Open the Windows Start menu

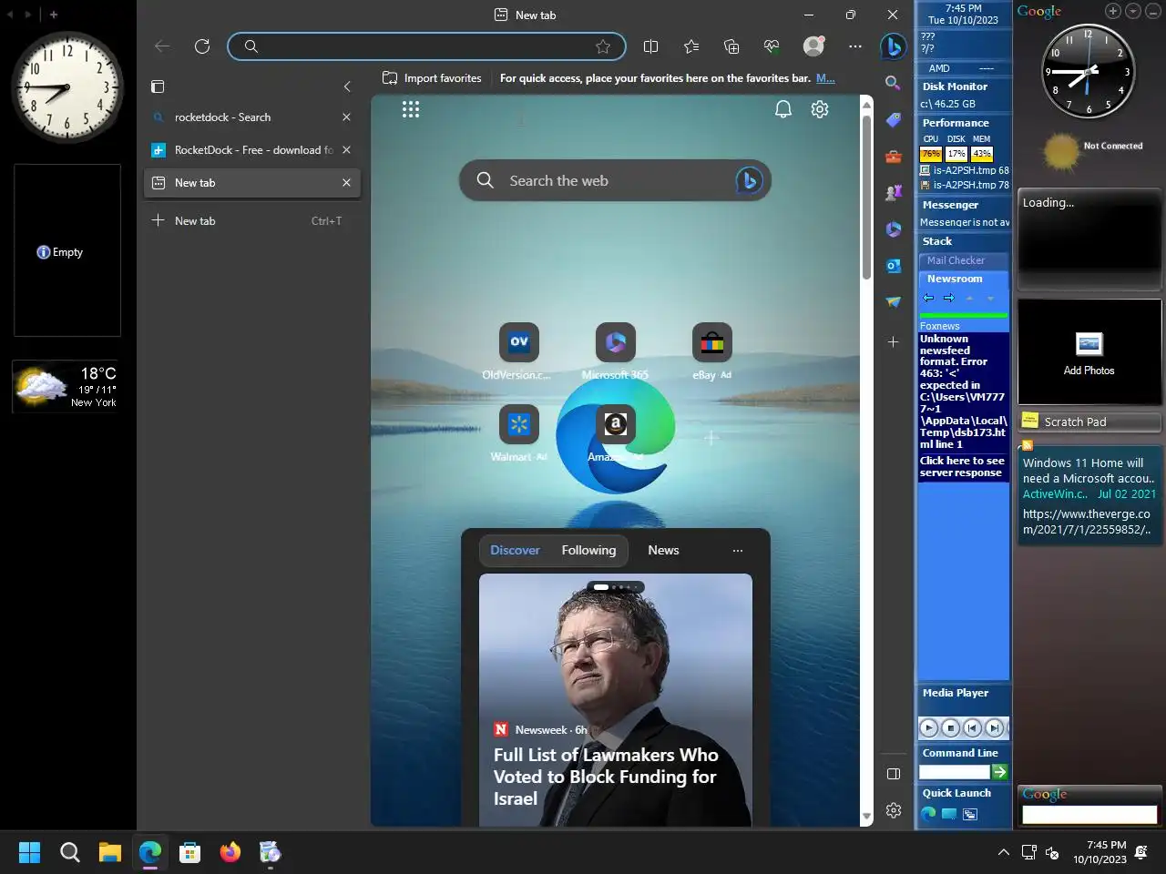coord(29,852)
